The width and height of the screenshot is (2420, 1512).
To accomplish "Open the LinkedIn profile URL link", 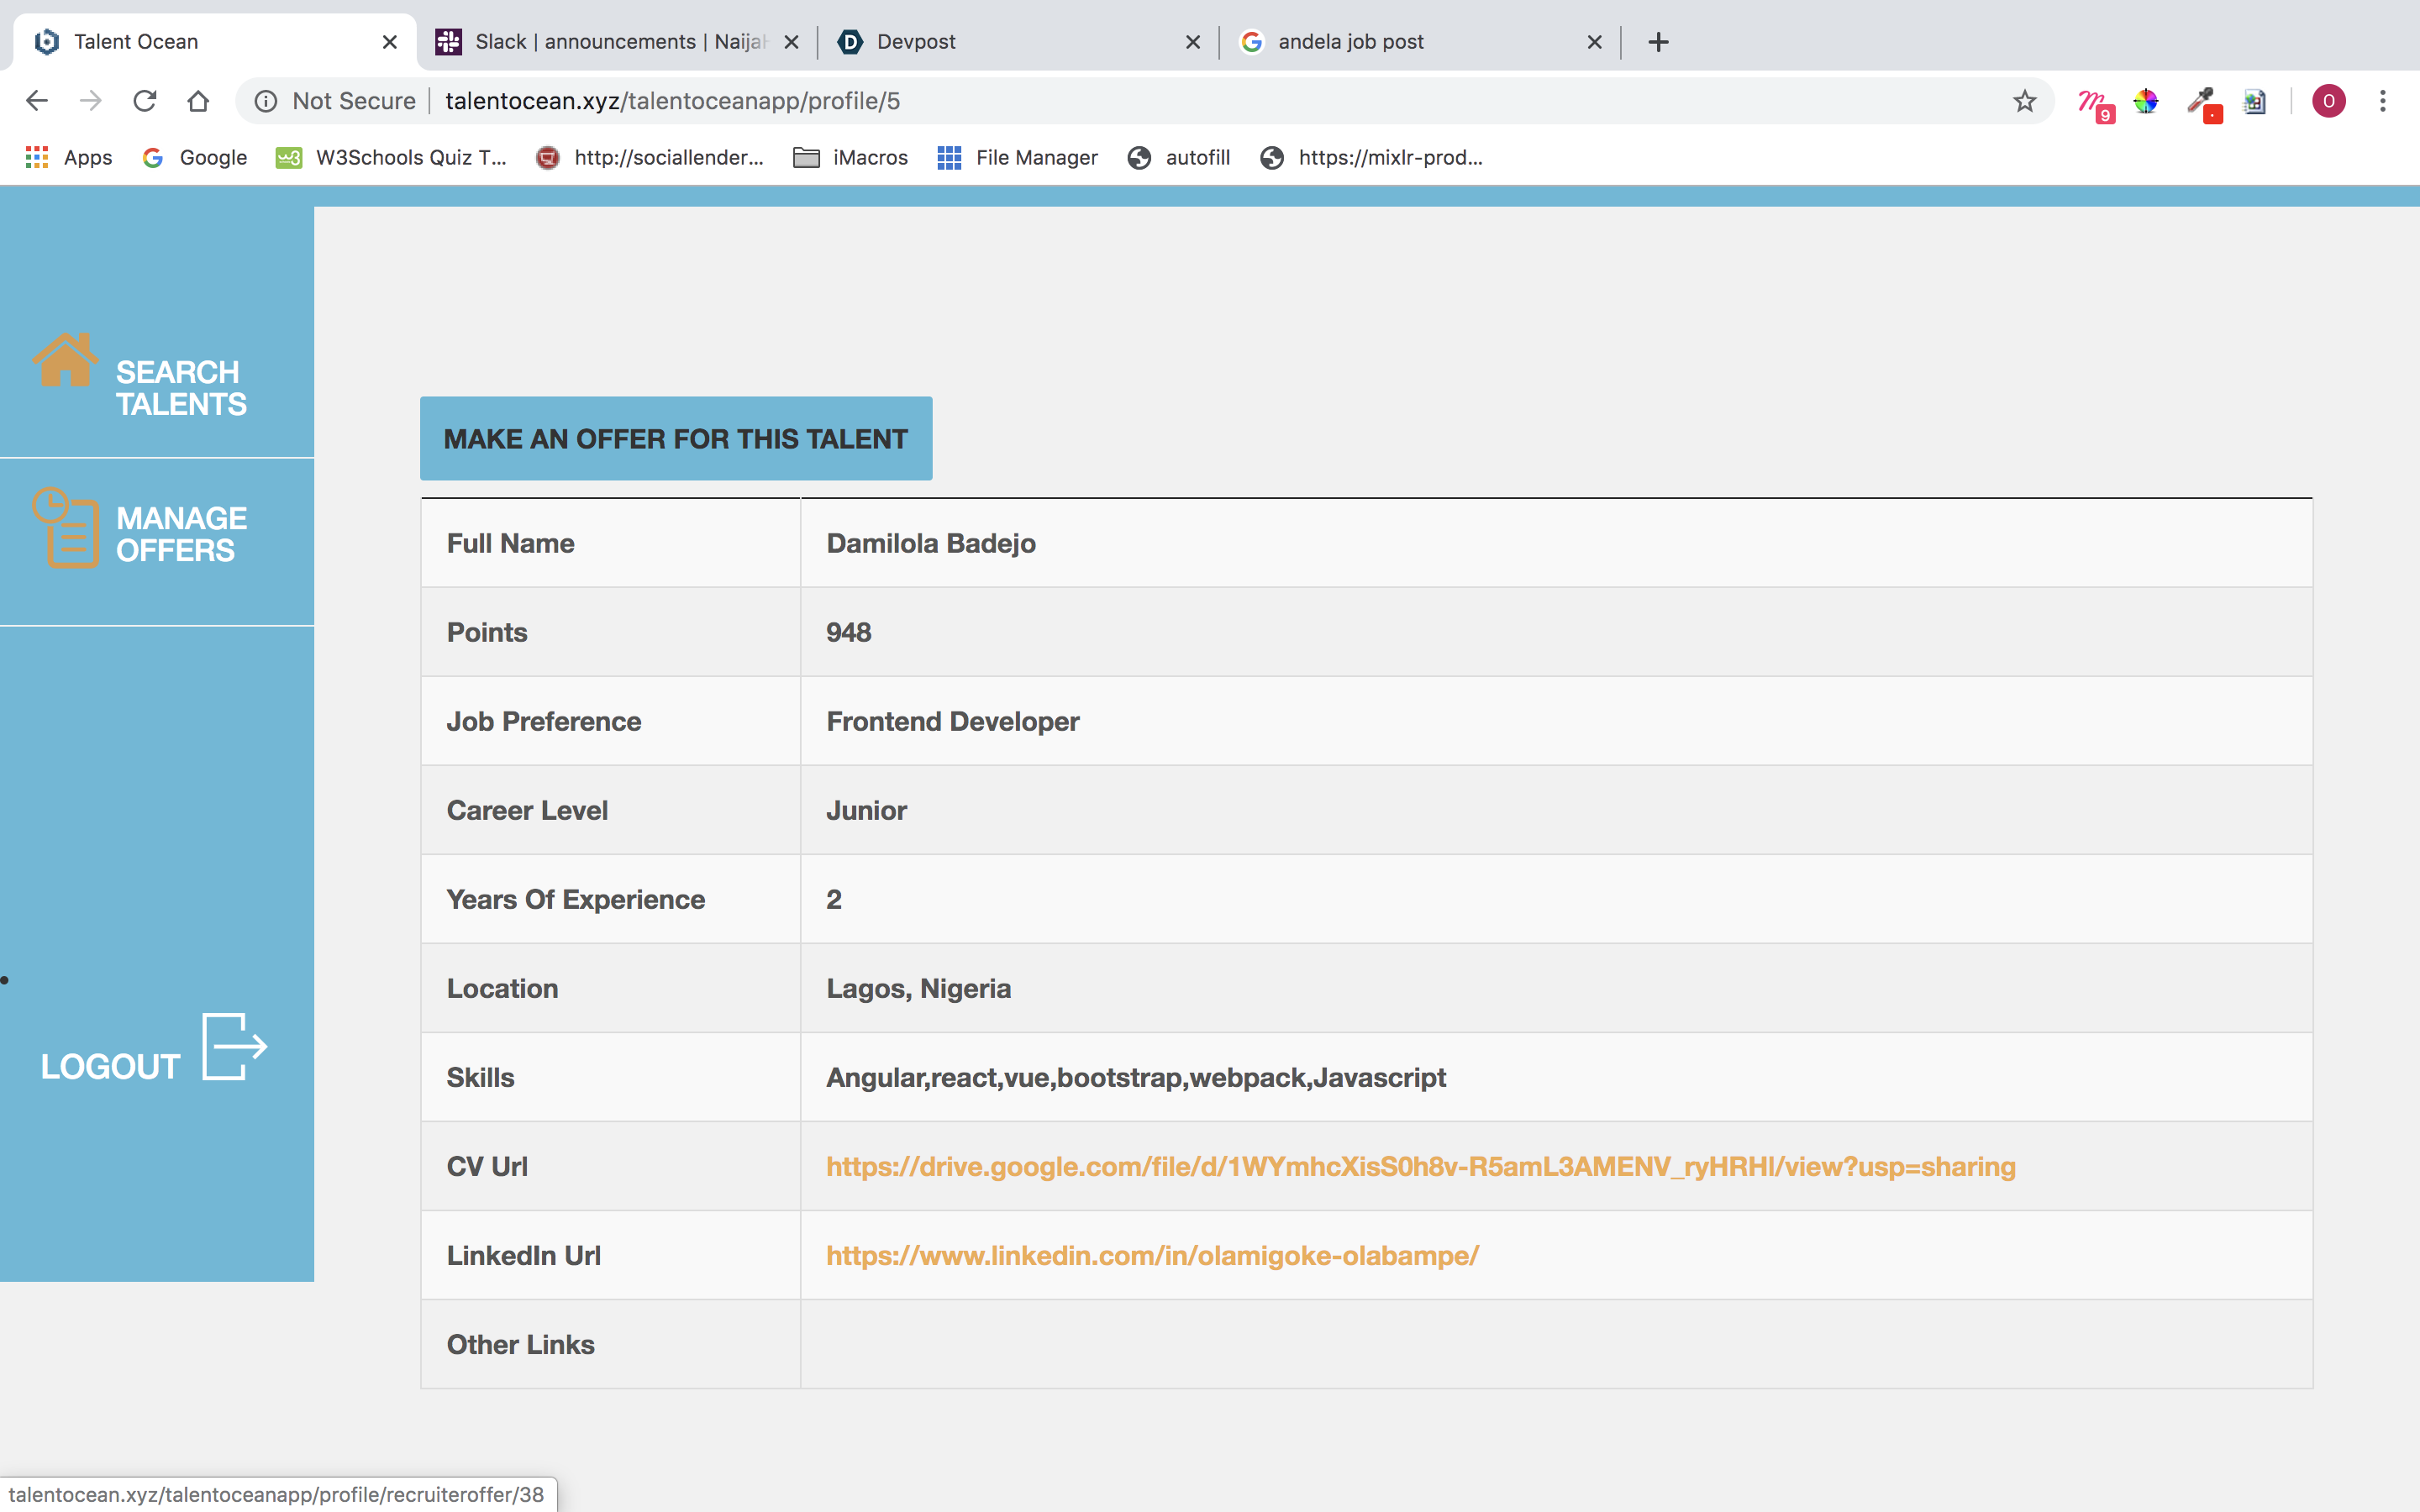I will 1152,1255.
